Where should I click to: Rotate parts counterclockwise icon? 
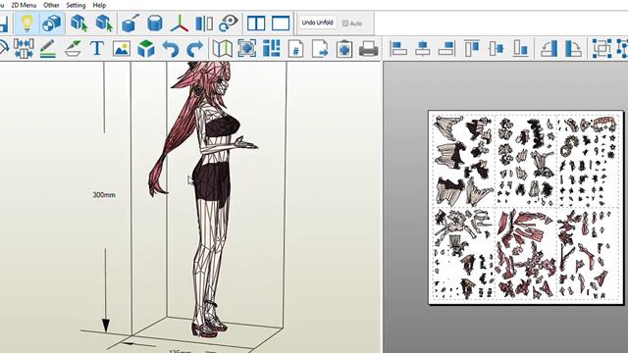(549, 49)
